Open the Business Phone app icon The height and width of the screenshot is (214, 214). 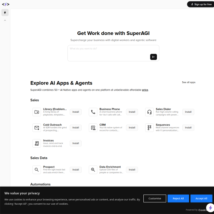pos(93,112)
